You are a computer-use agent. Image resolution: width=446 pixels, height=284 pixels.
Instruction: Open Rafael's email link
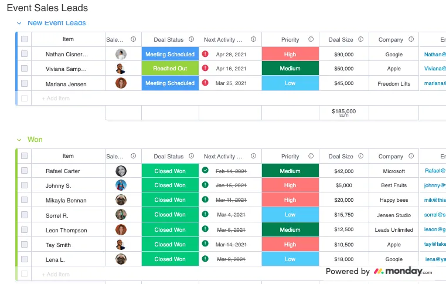(435, 171)
